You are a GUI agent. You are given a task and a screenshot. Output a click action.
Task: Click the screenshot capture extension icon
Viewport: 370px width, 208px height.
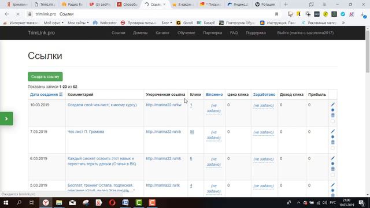pos(308,14)
